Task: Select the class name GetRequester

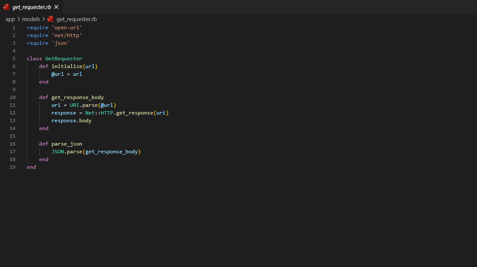Action: point(63,58)
